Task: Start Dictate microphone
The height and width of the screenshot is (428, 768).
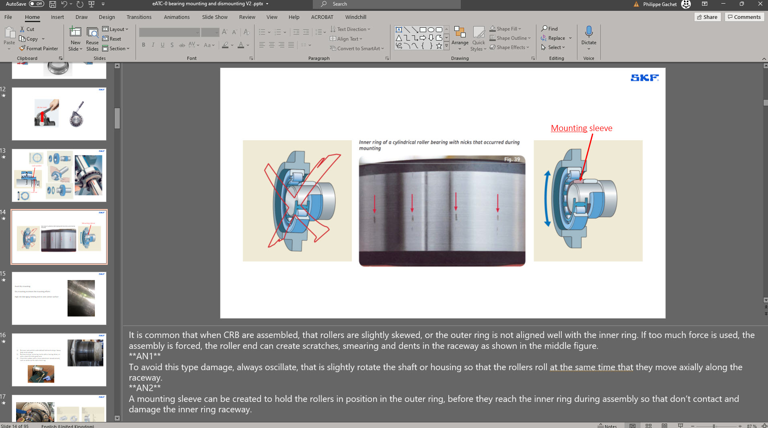Action: 589,32
